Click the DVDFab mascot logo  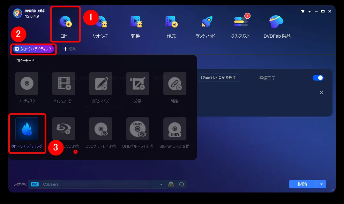pyautogui.click(x=17, y=13)
